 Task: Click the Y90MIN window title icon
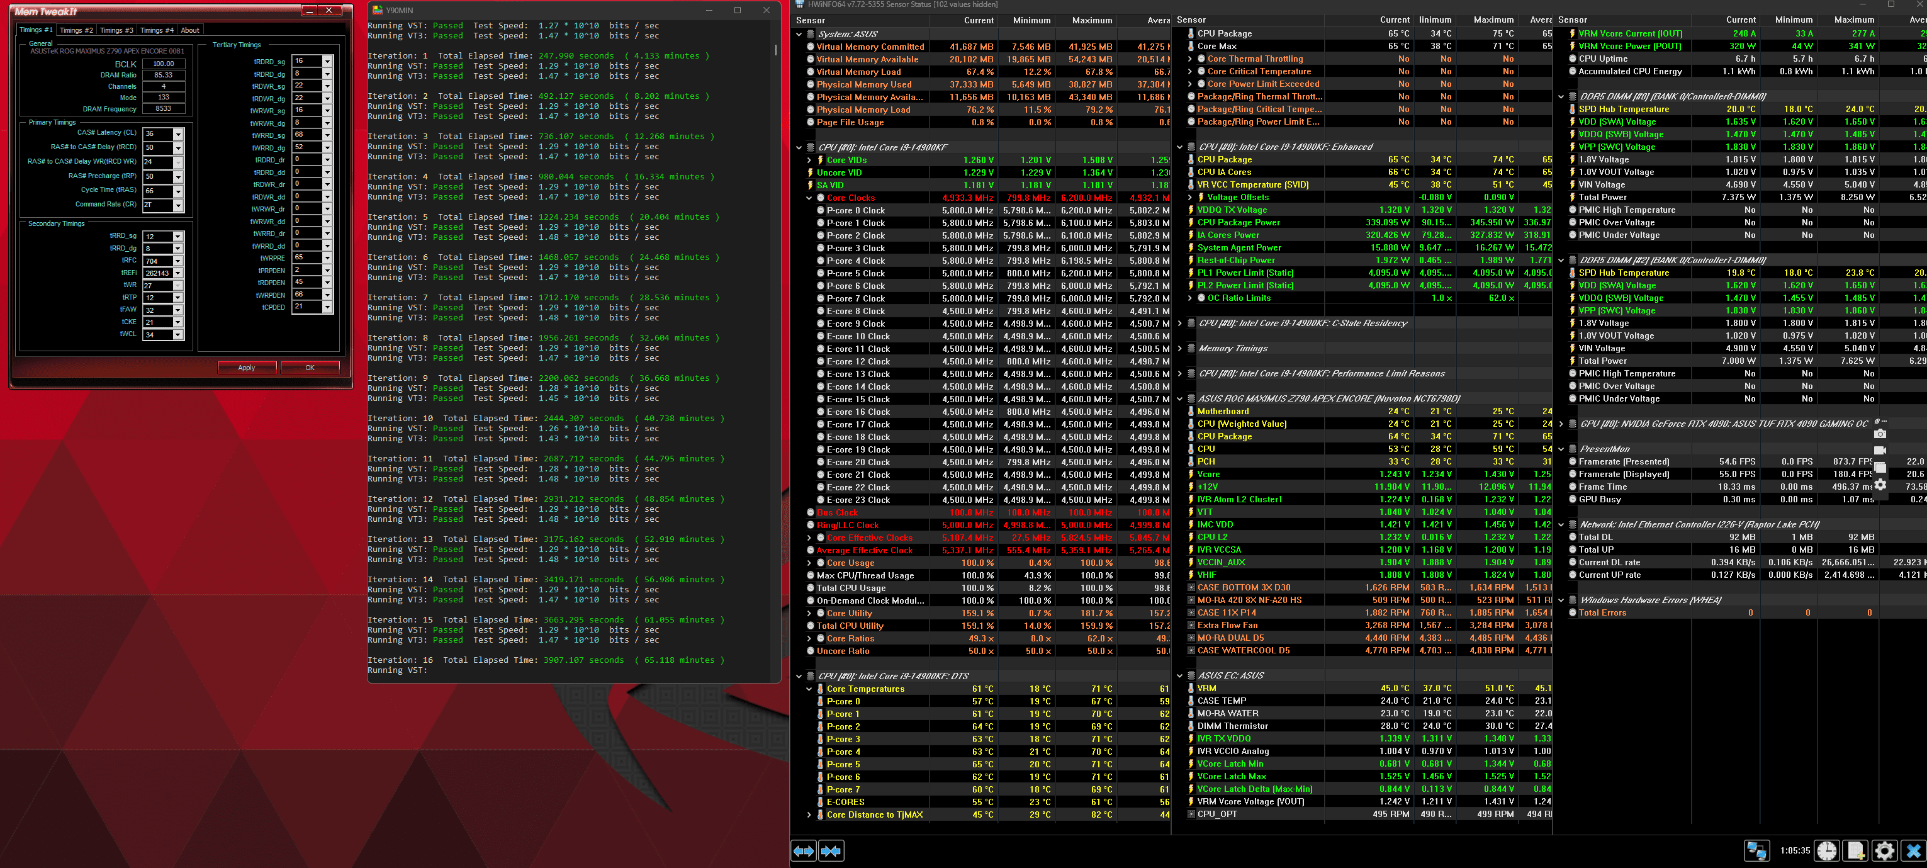pos(378,11)
